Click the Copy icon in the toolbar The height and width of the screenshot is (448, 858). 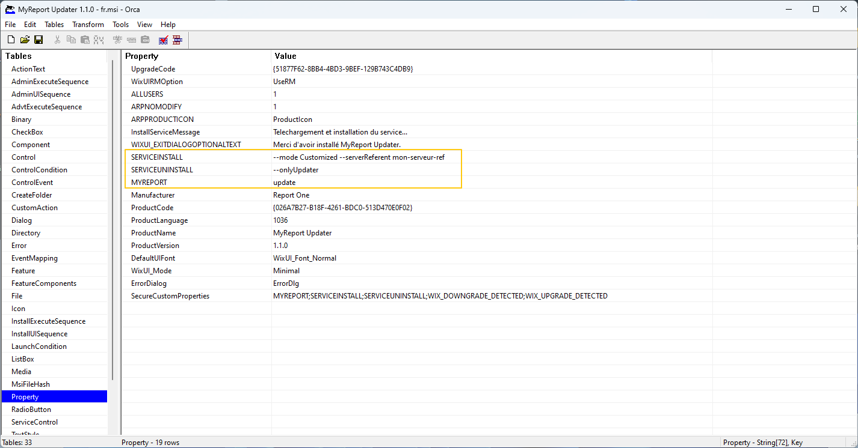pos(71,39)
